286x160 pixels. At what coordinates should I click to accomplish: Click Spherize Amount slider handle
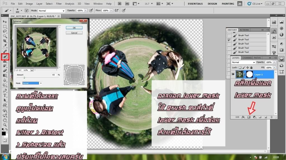coord(24,78)
